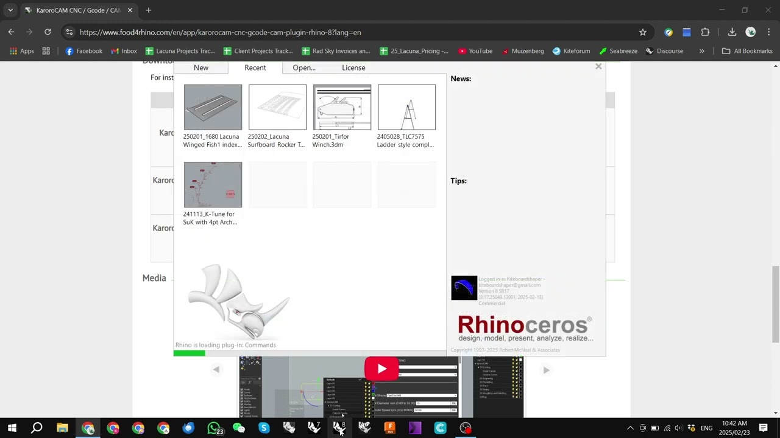
Task: Play the YouTube video in Media section
Action: [x=381, y=369]
